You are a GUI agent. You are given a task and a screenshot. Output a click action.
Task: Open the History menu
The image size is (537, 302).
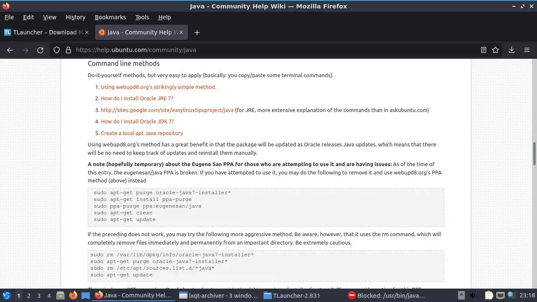point(76,17)
